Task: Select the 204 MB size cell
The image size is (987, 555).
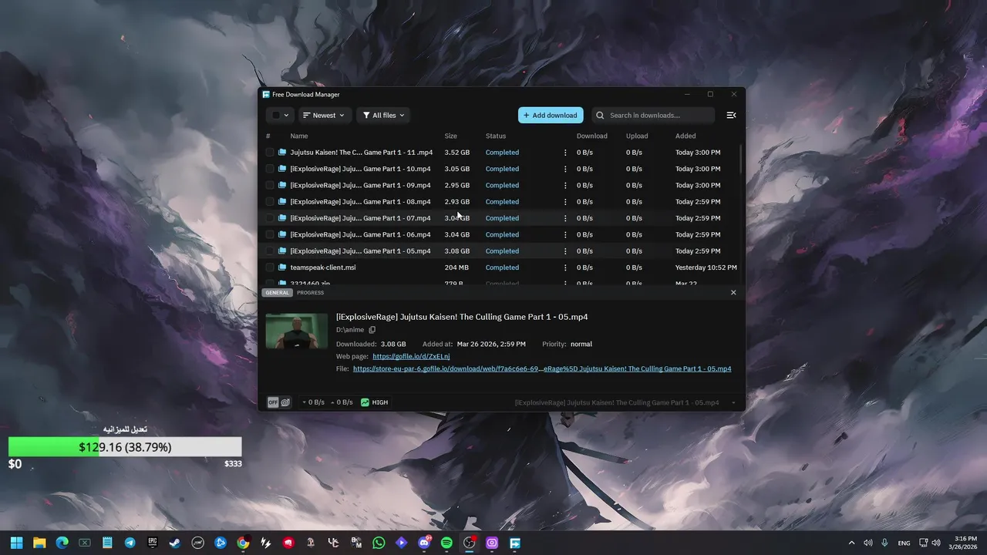Action: pyautogui.click(x=456, y=267)
